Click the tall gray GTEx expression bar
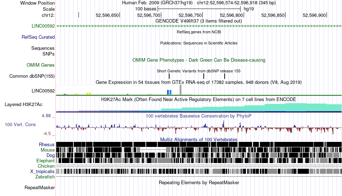The width and height of the screenshot is (342, 196). click(x=180, y=90)
